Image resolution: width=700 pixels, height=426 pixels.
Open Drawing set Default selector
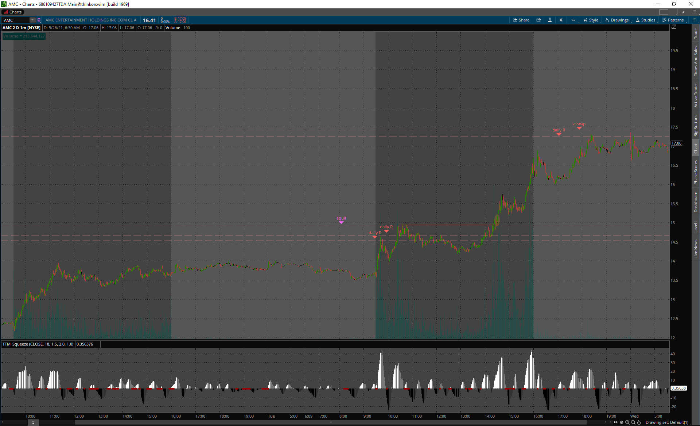click(667, 422)
